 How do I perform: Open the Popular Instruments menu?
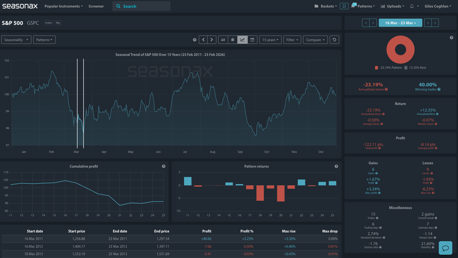point(63,6)
